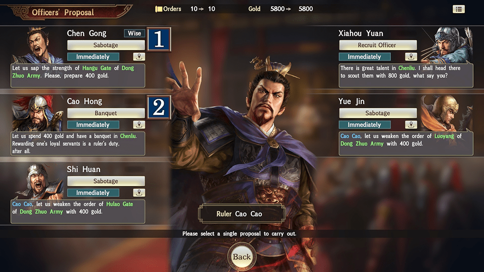Select Xiahou Yuan's Recruit Officer proposal
The height and width of the screenshot is (272, 484).
pyautogui.click(x=378, y=45)
